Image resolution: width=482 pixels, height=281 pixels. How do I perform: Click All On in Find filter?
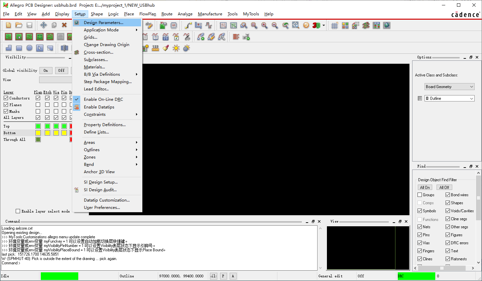(425, 188)
